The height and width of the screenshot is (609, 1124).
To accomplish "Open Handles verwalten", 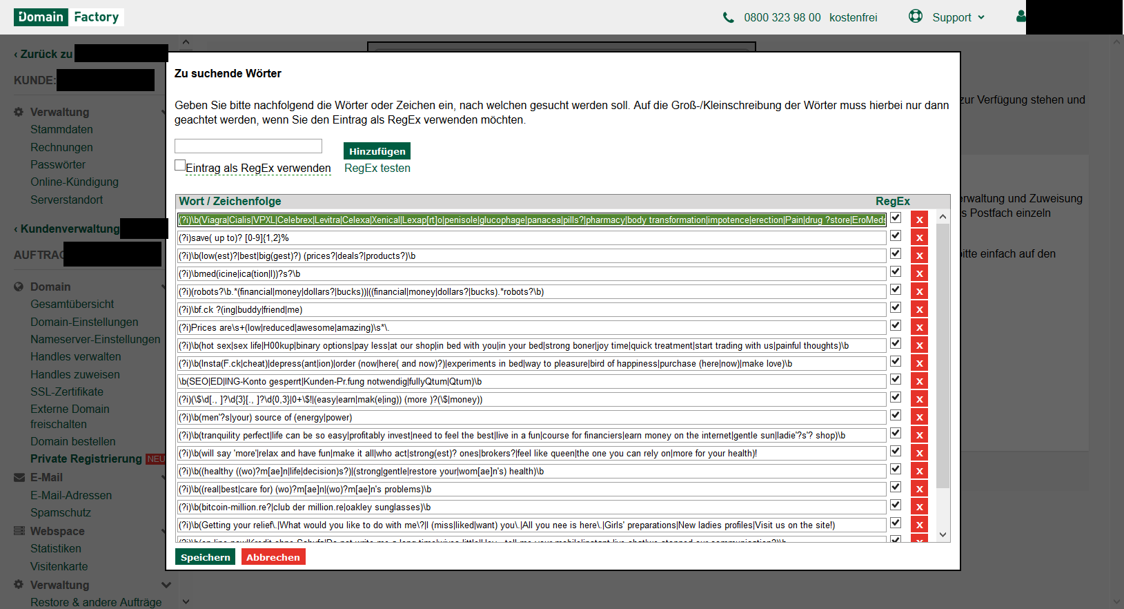I will (76, 356).
